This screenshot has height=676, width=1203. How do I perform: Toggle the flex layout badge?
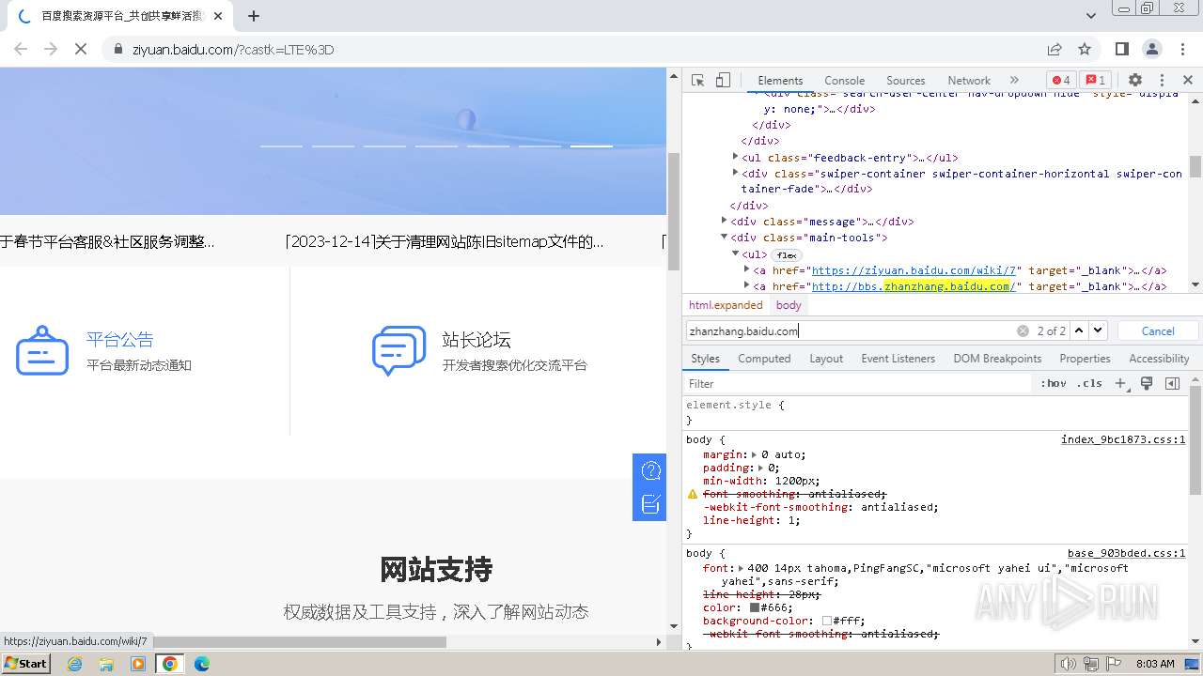pyautogui.click(x=786, y=254)
